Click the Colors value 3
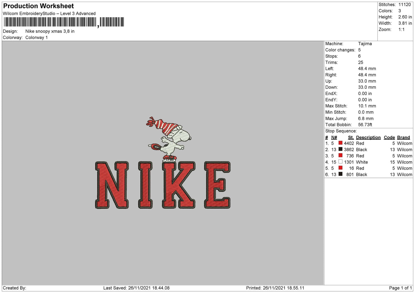Viewport: 415px width, 293px height. 399,11
